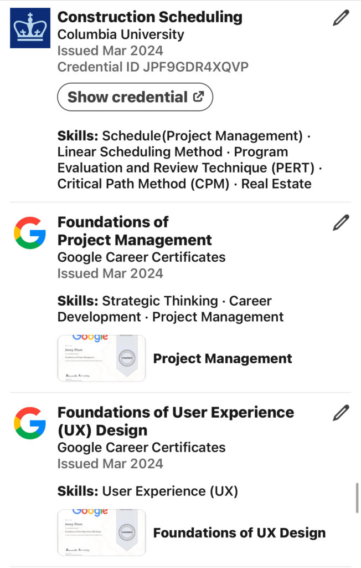The width and height of the screenshot is (361, 568).
Task: Open the Foundations of UX Design certificate thumbnail
Action: [102, 532]
